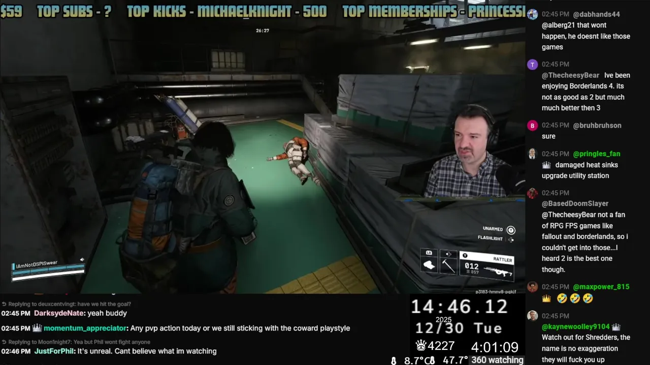
Task: Open @pringles_fan green username
Action: pos(597,154)
